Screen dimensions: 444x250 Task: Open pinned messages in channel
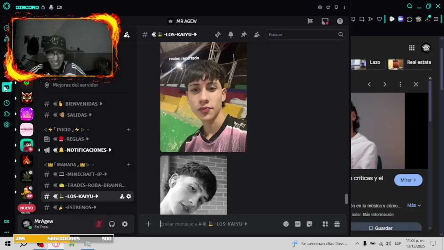(x=244, y=34)
